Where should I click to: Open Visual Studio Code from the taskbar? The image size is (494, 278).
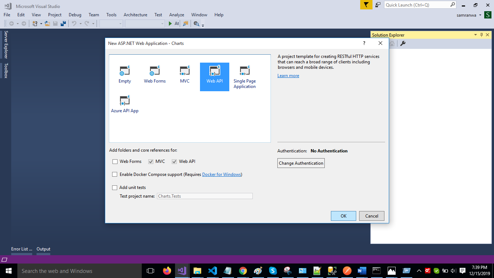click(x=212, y=271)
